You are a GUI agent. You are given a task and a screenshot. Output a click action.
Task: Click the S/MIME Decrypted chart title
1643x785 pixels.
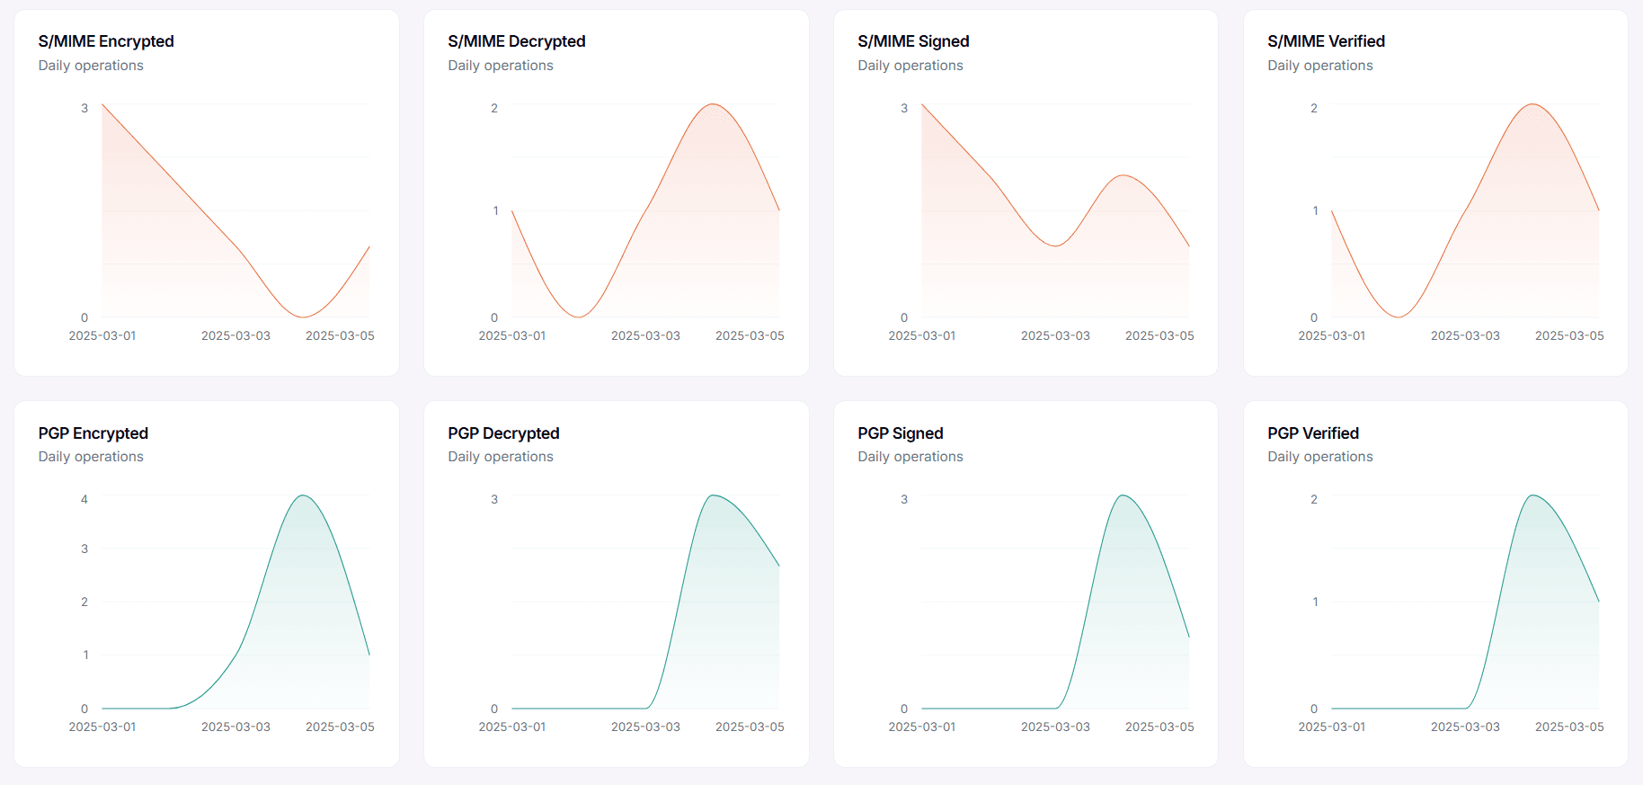516,41
